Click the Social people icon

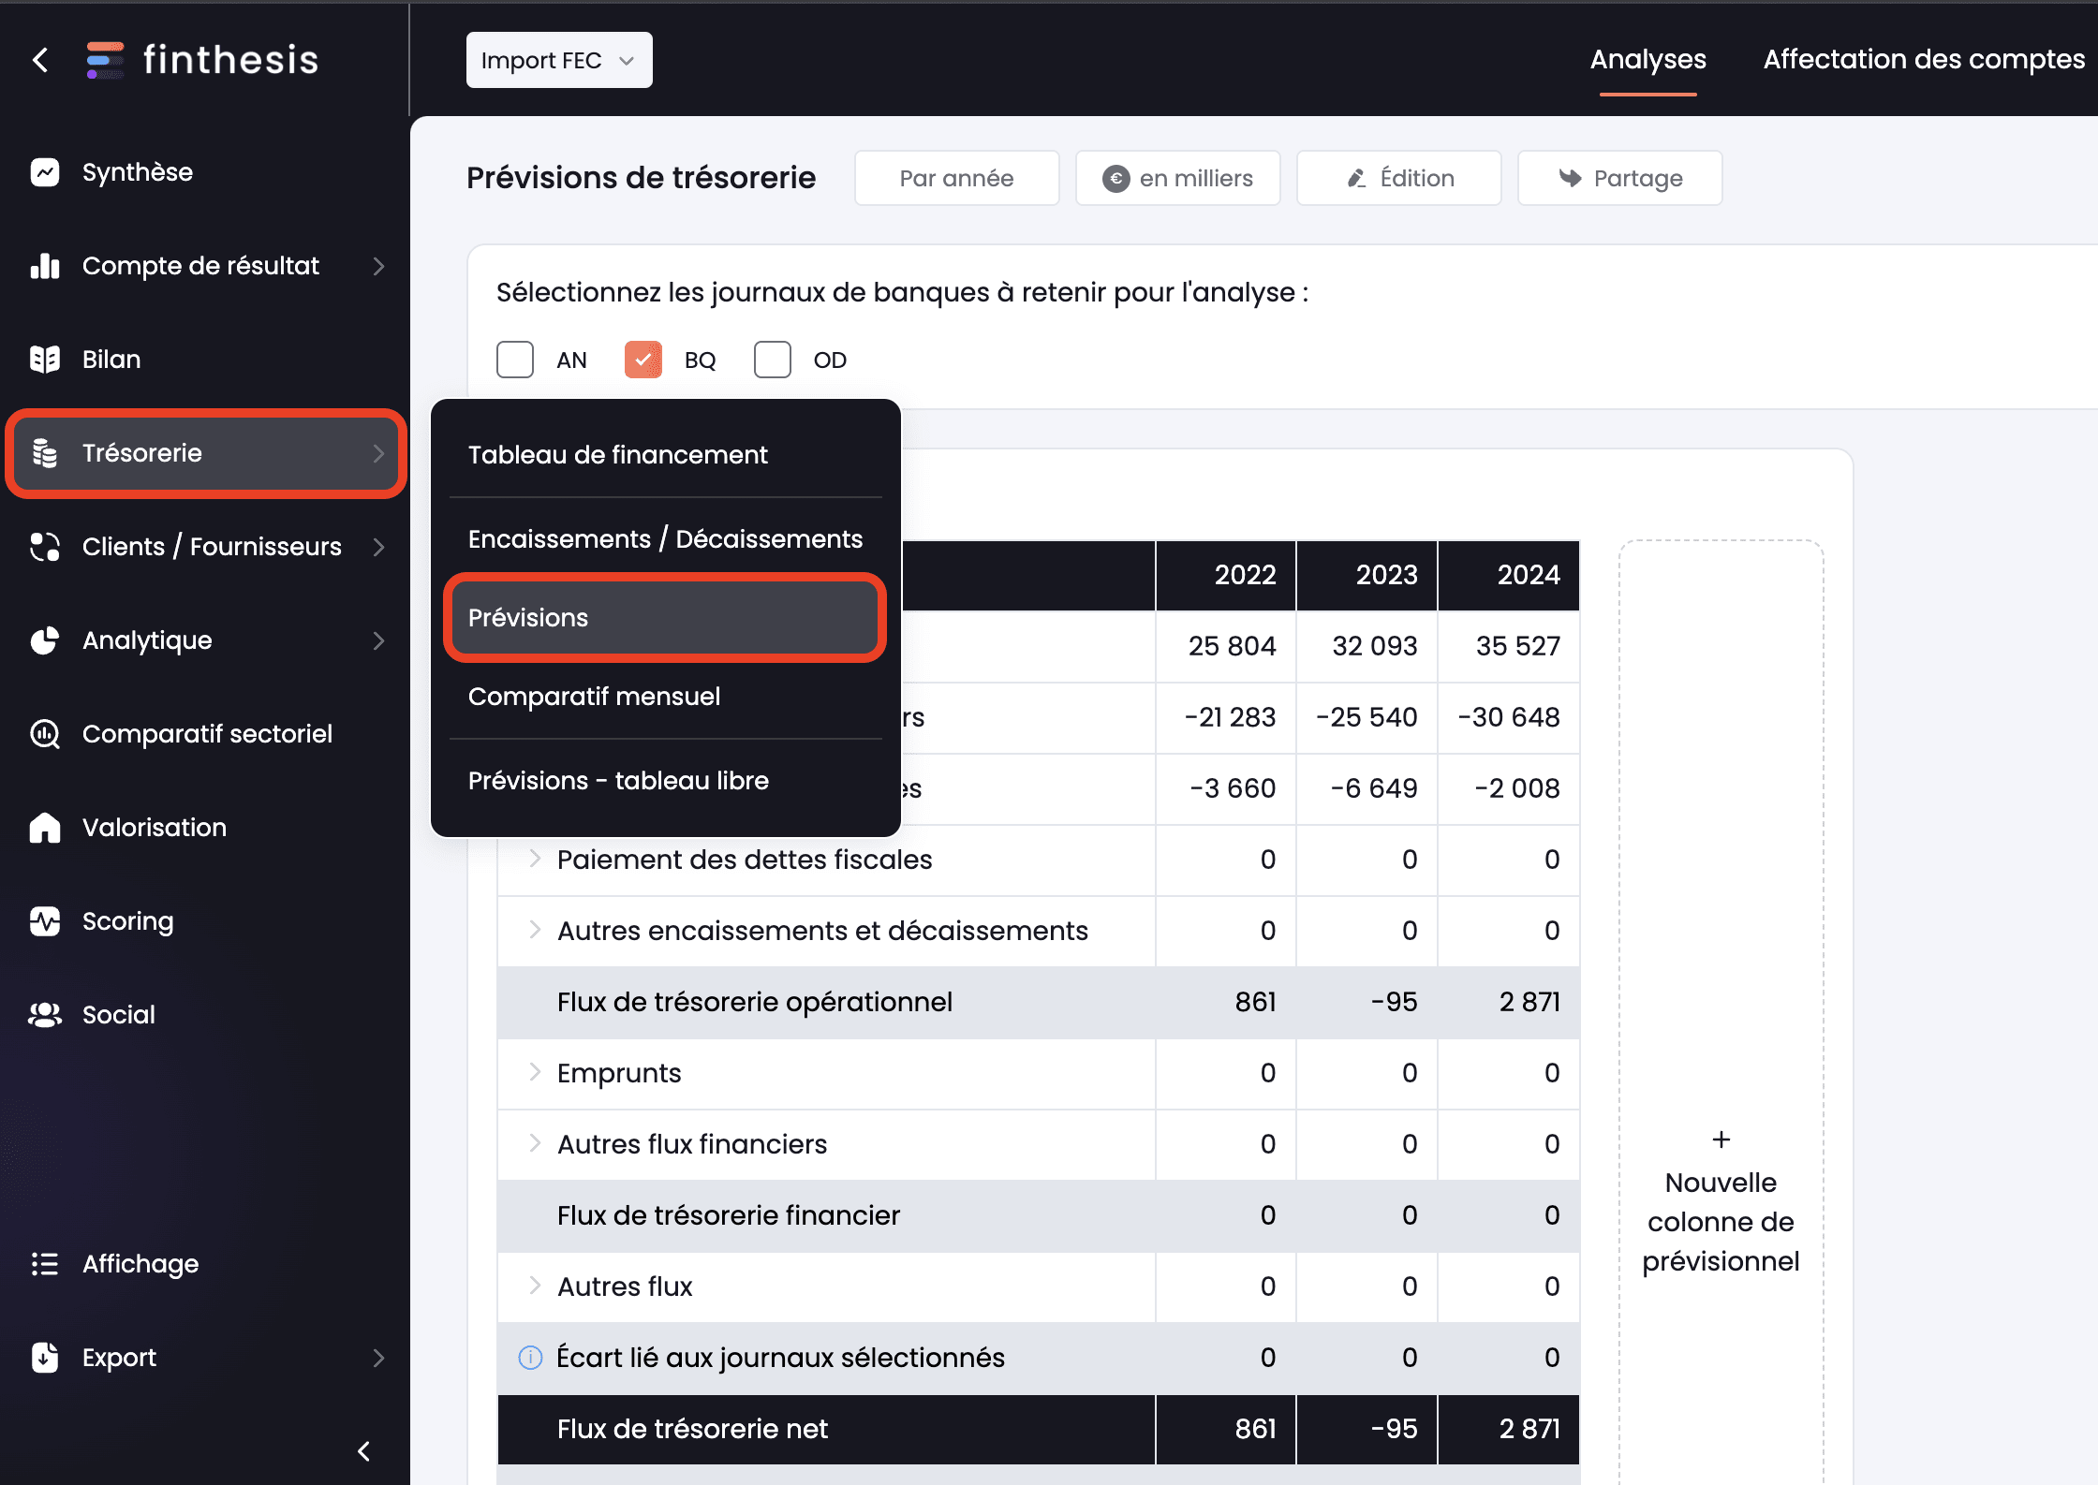(x=45, y=1015)
